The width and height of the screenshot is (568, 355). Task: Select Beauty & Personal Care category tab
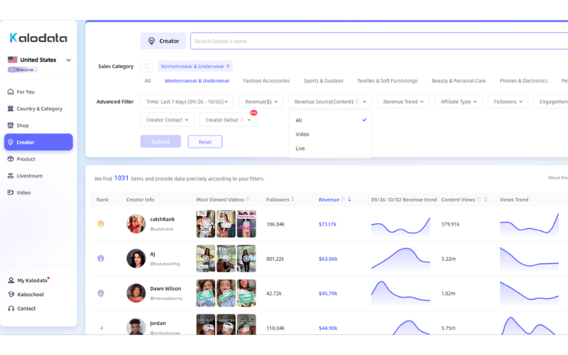point(459,81)
